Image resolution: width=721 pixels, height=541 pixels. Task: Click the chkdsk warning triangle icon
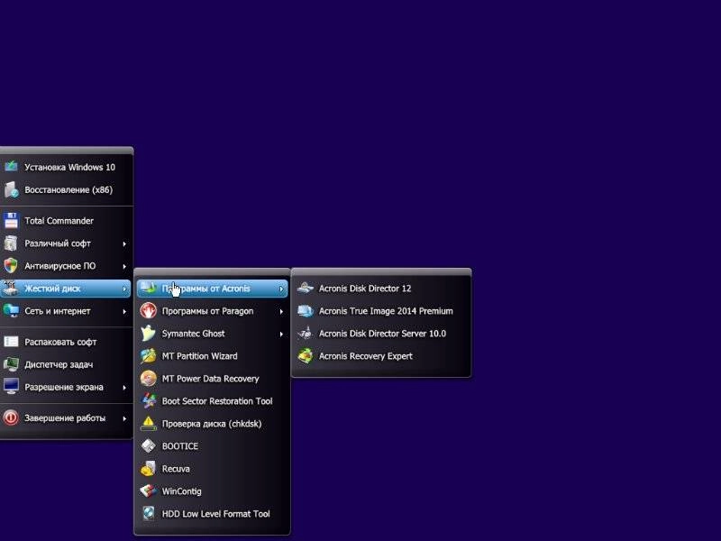[148, 423]
